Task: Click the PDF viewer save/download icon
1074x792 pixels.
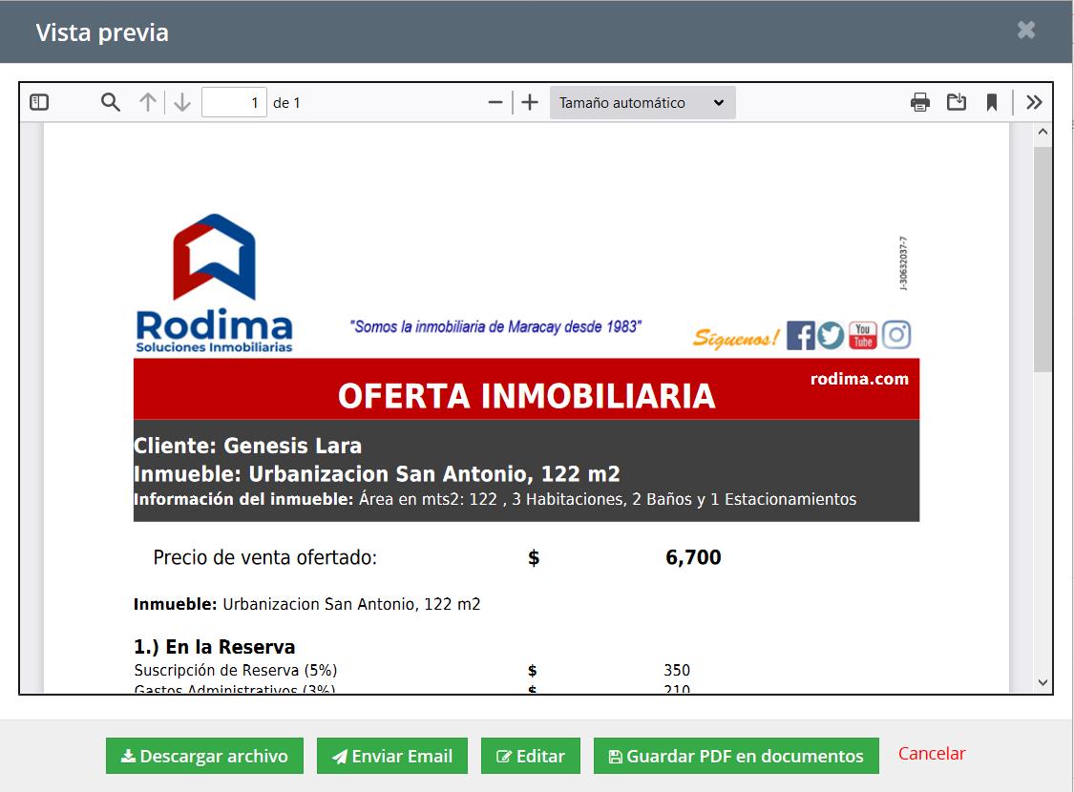Action: pos(956,102)
